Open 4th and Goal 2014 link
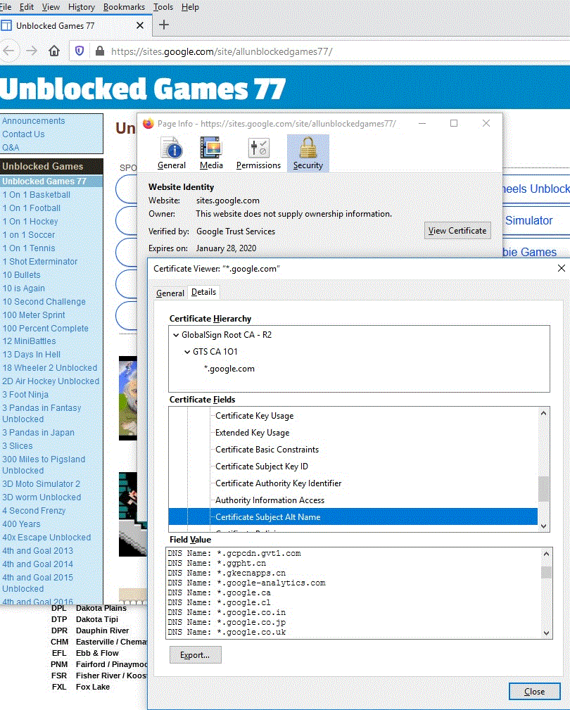570x710 pixels. click(37, 564)
